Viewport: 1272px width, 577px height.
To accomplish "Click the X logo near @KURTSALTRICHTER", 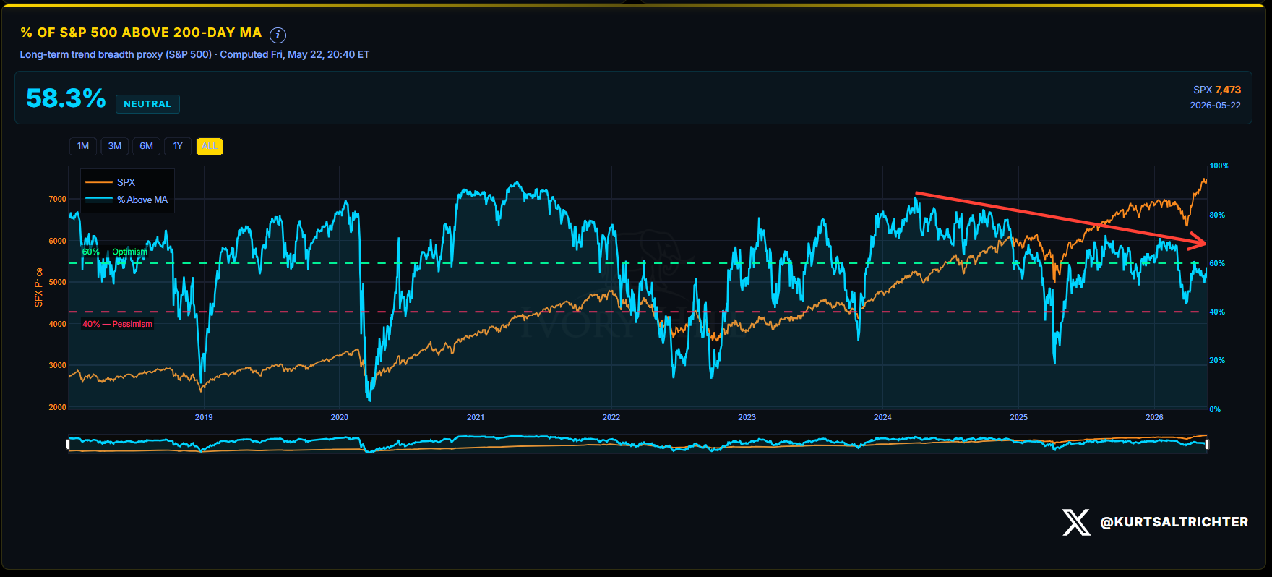I will (x=1076, y=522).
